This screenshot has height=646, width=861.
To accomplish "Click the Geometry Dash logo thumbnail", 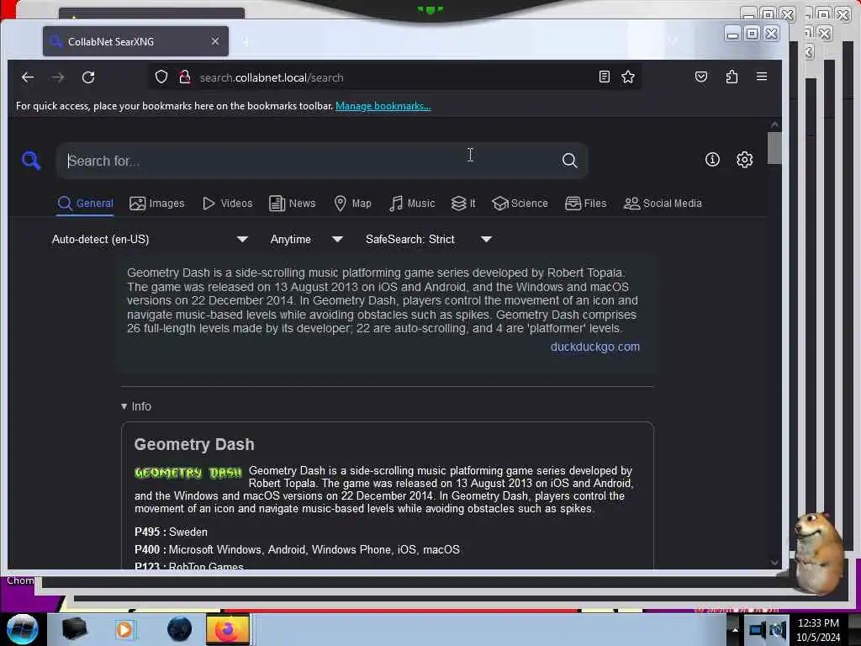I will pos(188,473).
